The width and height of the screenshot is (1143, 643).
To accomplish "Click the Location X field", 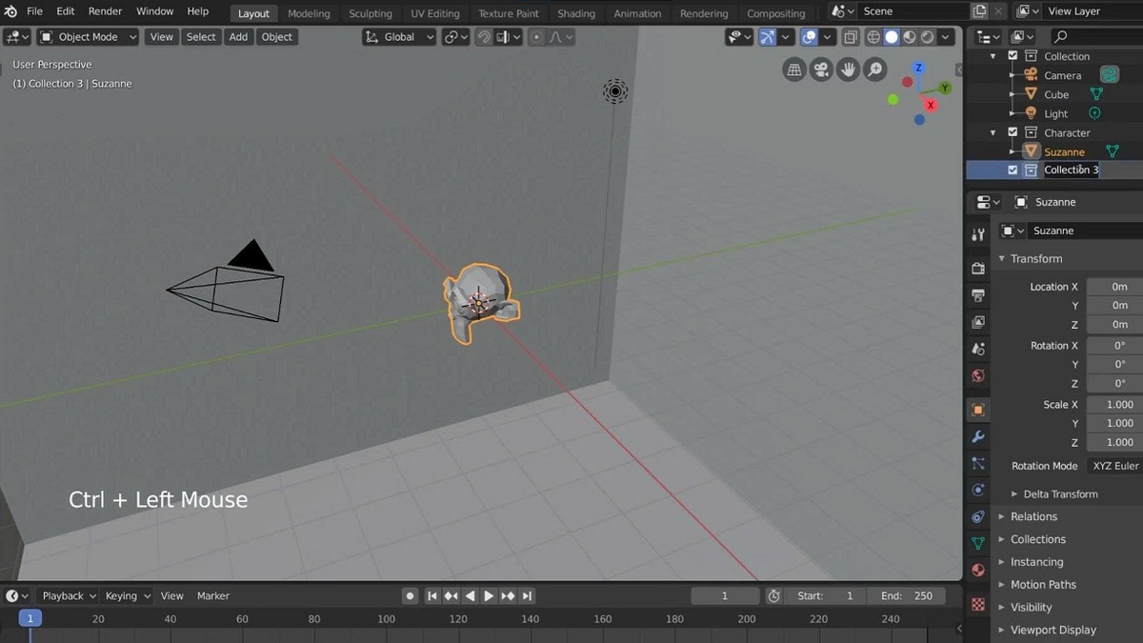I will pos(1114,287).
